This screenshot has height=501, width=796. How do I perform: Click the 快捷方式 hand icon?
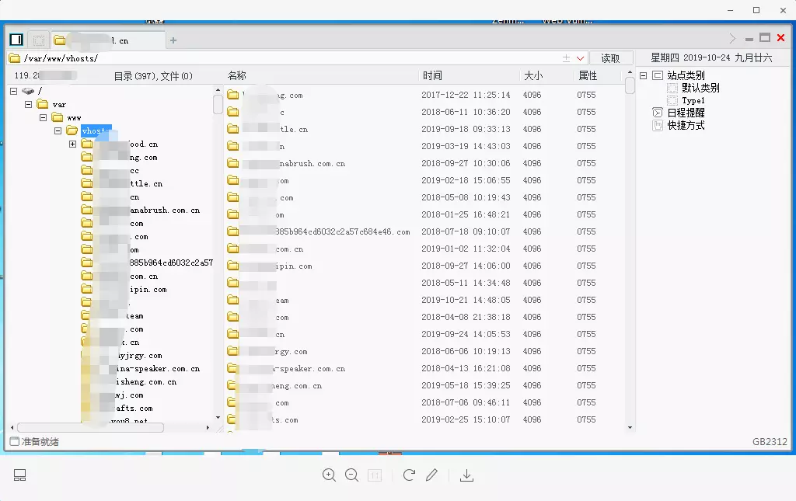658,125
